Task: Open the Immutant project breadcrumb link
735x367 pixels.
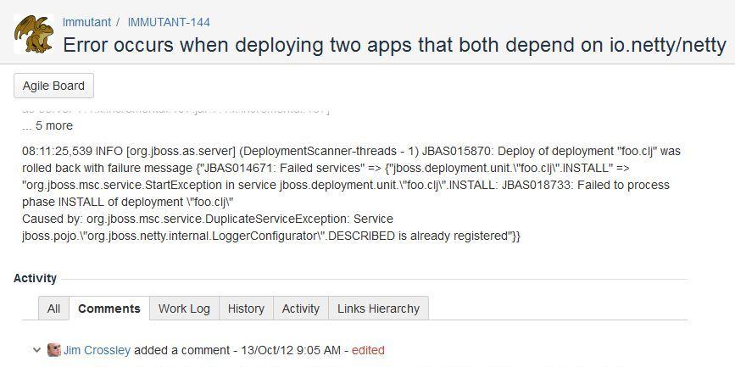Action: tap(86, 22)
